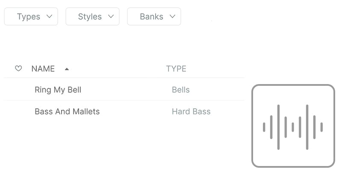Viewport: 342px width, 172px height.
Task: Open the Styles filter dropdown
Action: (92, 17)
